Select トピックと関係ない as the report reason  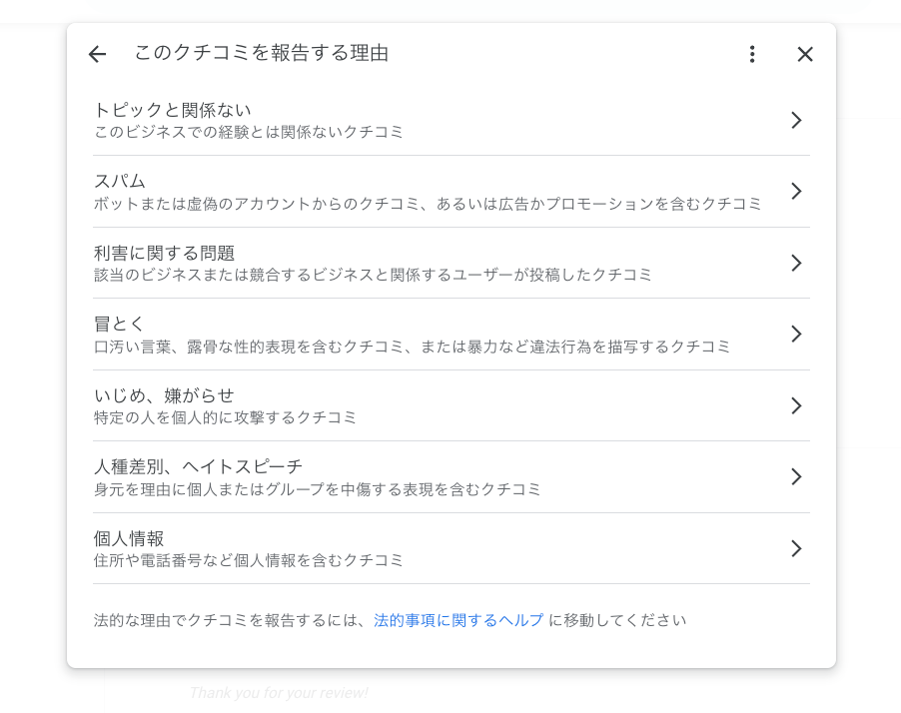[x=400, y=120]
